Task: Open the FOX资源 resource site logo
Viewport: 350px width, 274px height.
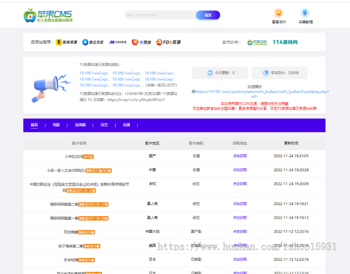Action: pyautogui.click(x=168, y=42)
